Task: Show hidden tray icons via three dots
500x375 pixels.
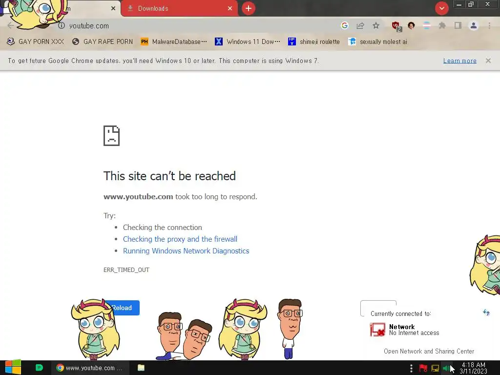Action: (411, 368)
